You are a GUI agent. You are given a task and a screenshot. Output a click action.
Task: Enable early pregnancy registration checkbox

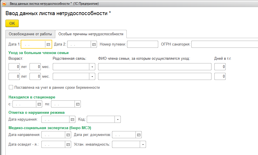11,87
